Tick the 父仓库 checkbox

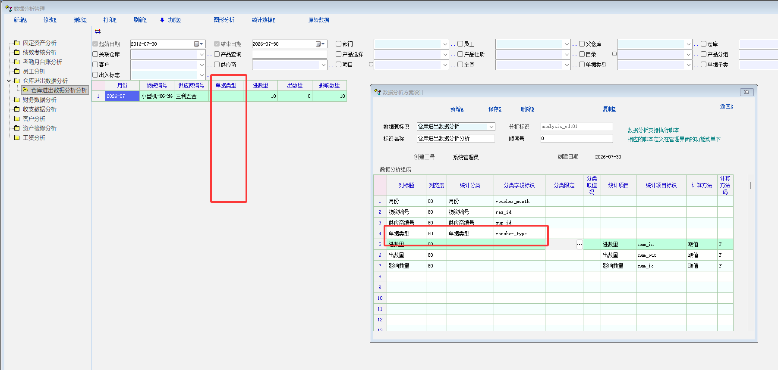click(x=582, y=44)
